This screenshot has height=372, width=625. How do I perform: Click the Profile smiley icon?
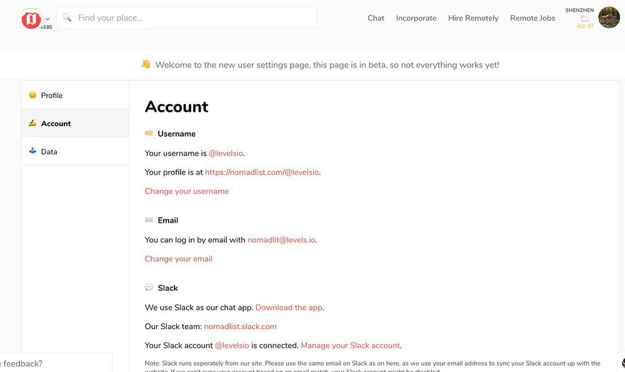point(32,95)
